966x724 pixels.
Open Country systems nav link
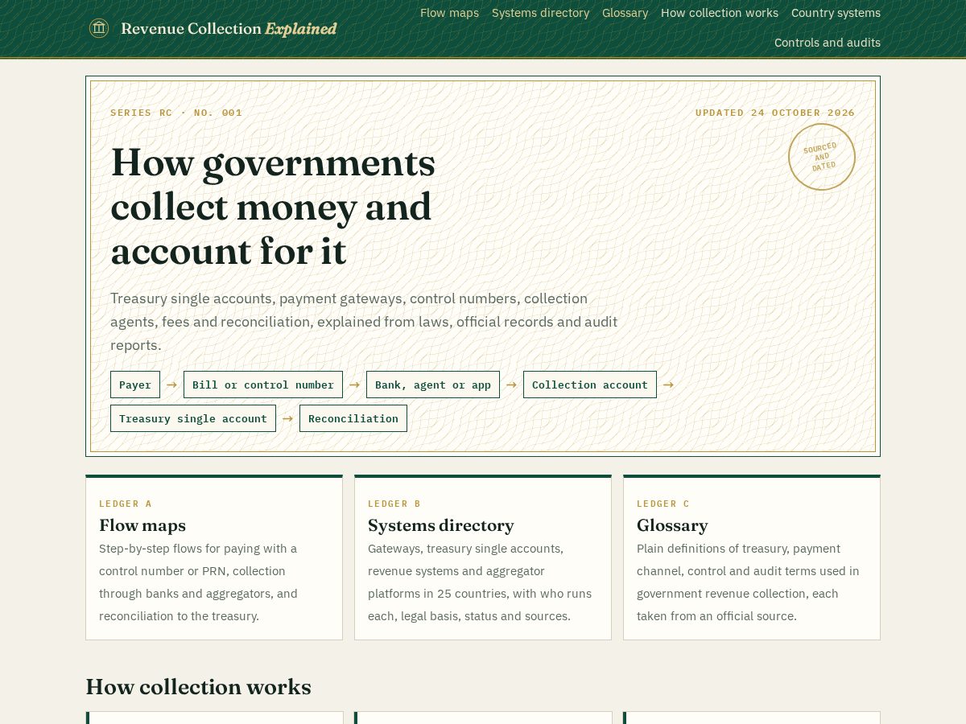836,13
